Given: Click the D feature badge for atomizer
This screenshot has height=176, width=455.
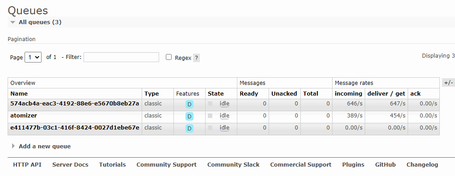Looking at the screenshot, I should click(190, 117).
